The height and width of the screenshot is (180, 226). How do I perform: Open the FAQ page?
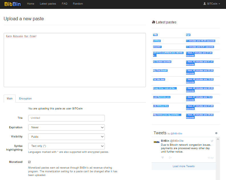pyautogui.click(x=64, y=4)
